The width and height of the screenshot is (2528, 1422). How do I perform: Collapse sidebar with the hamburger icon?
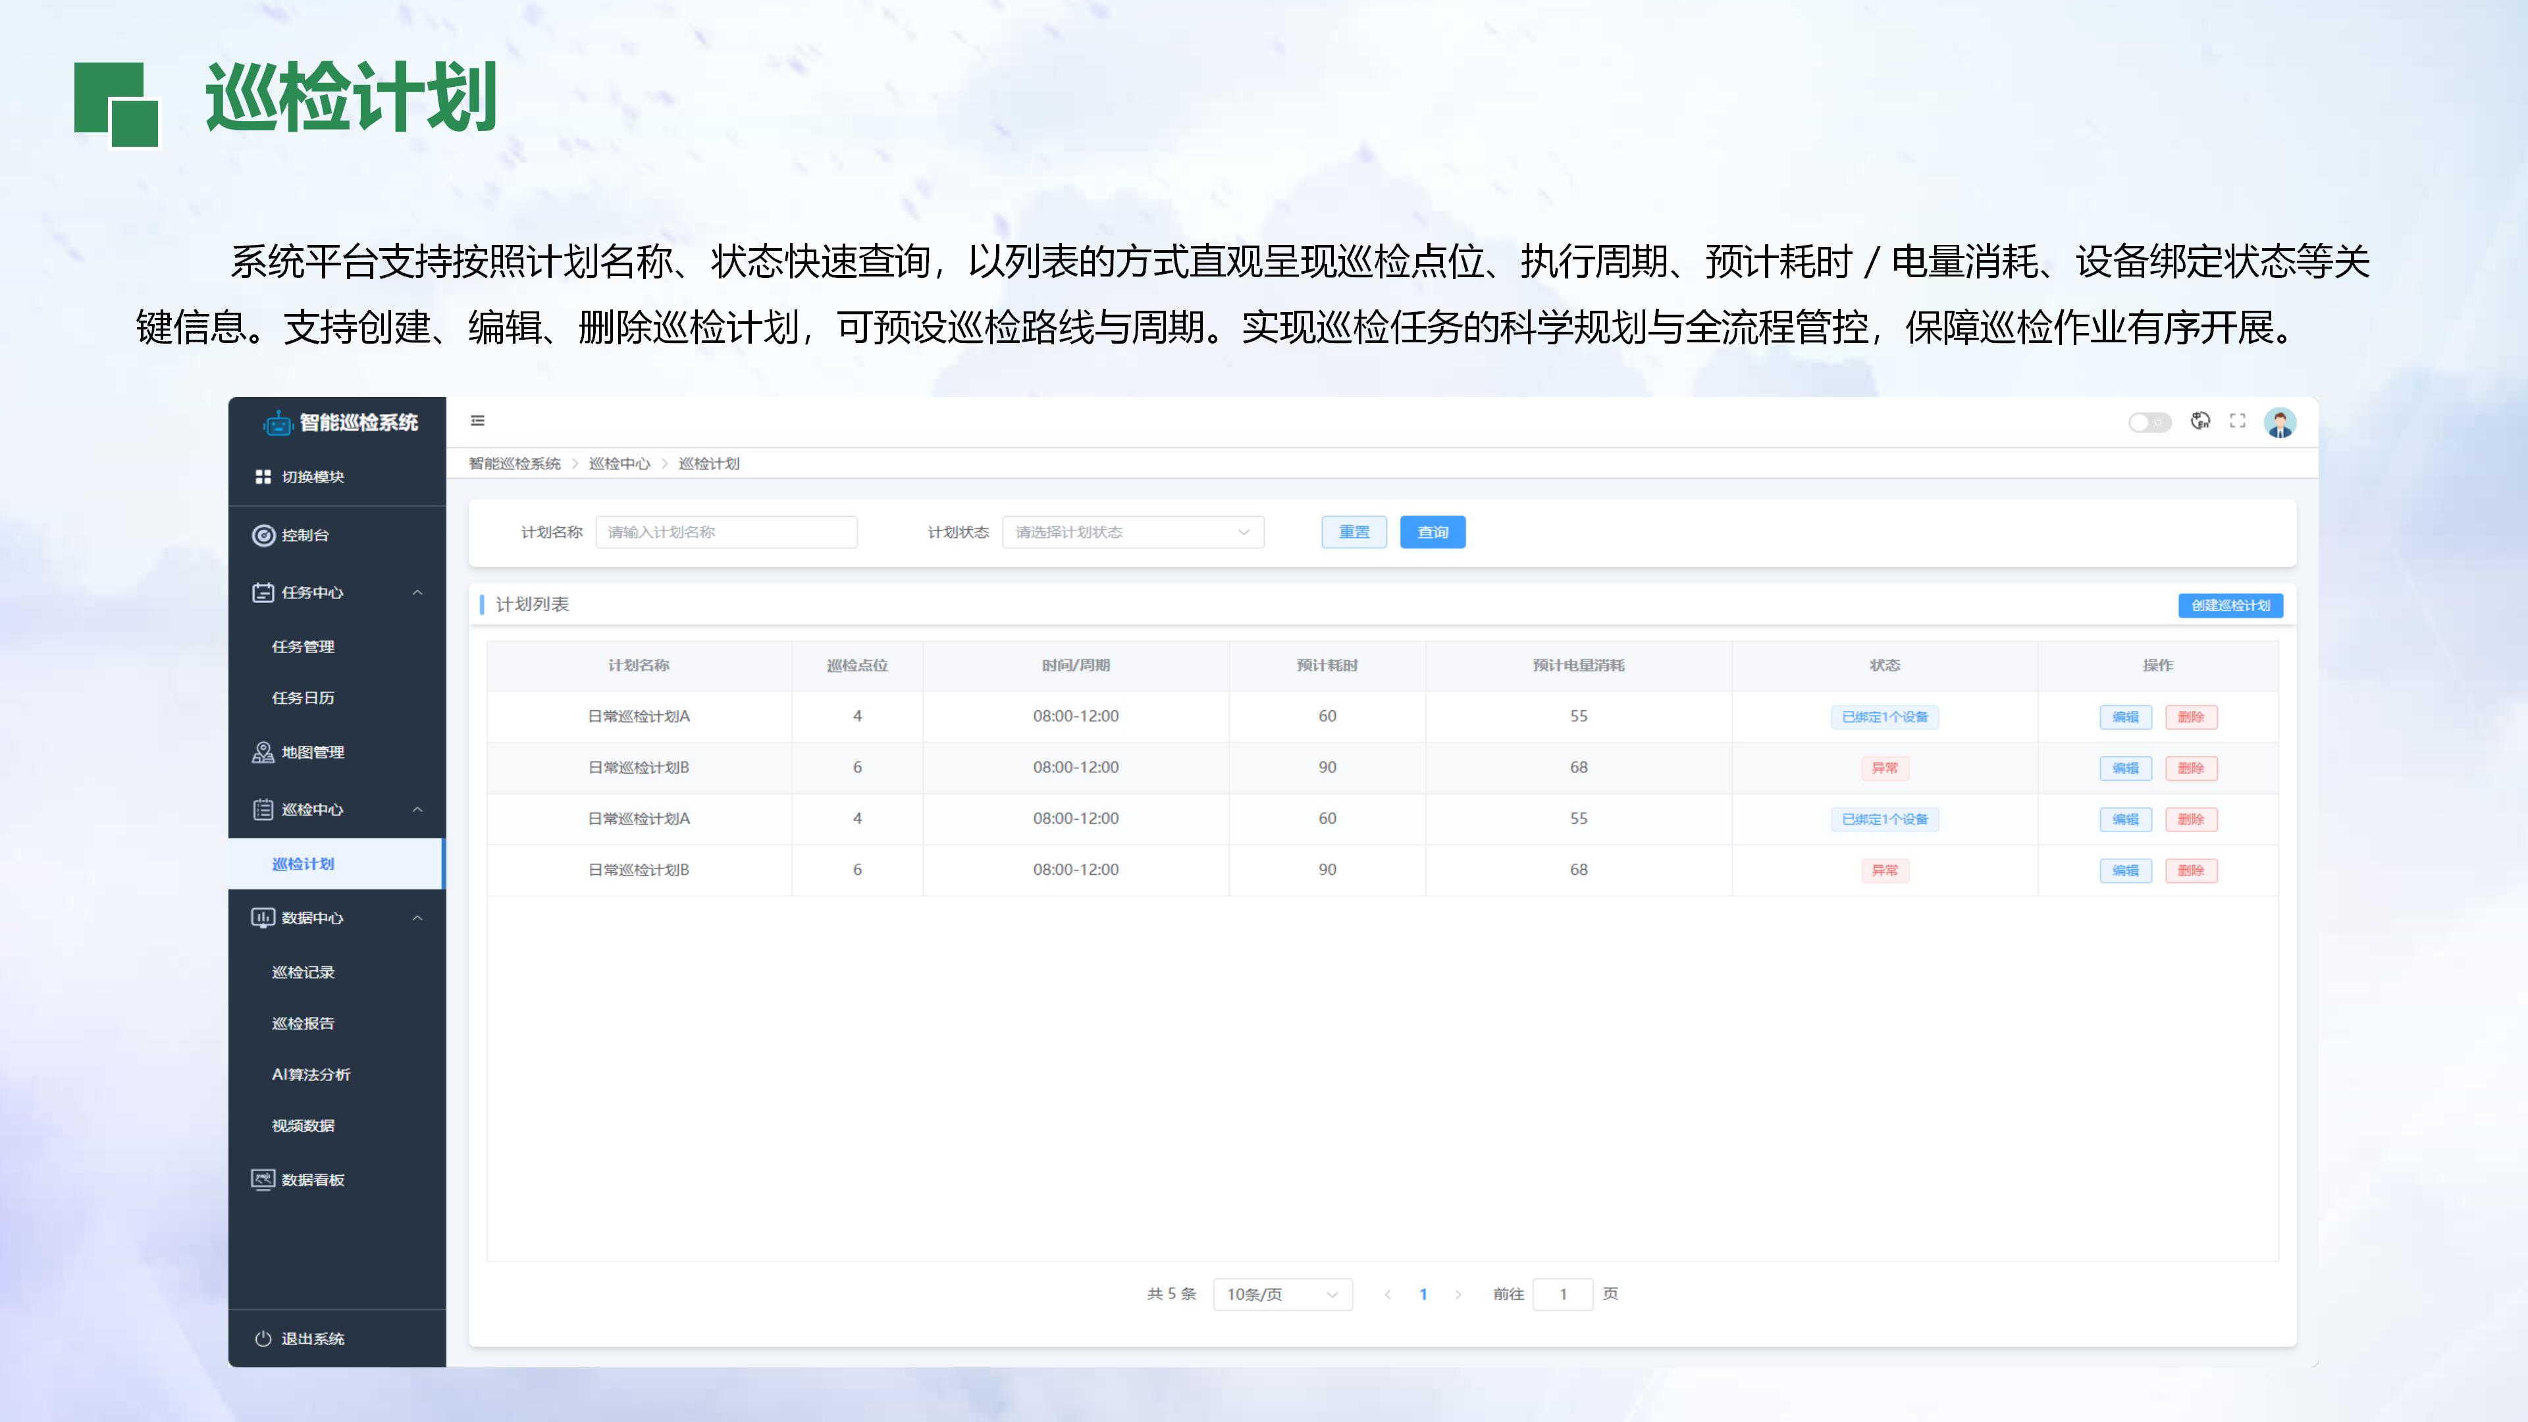pos(478,421)
